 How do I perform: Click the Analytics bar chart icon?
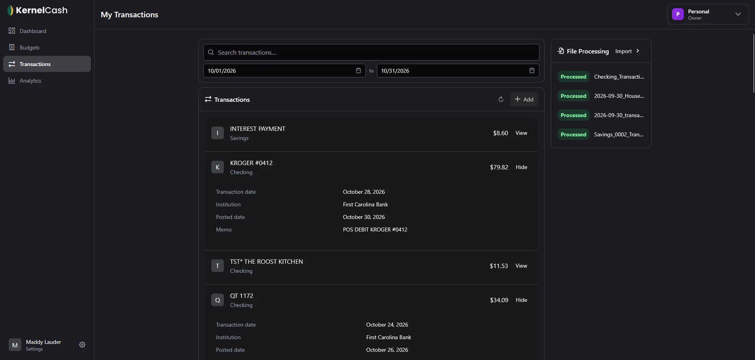(x=12, y=81)
